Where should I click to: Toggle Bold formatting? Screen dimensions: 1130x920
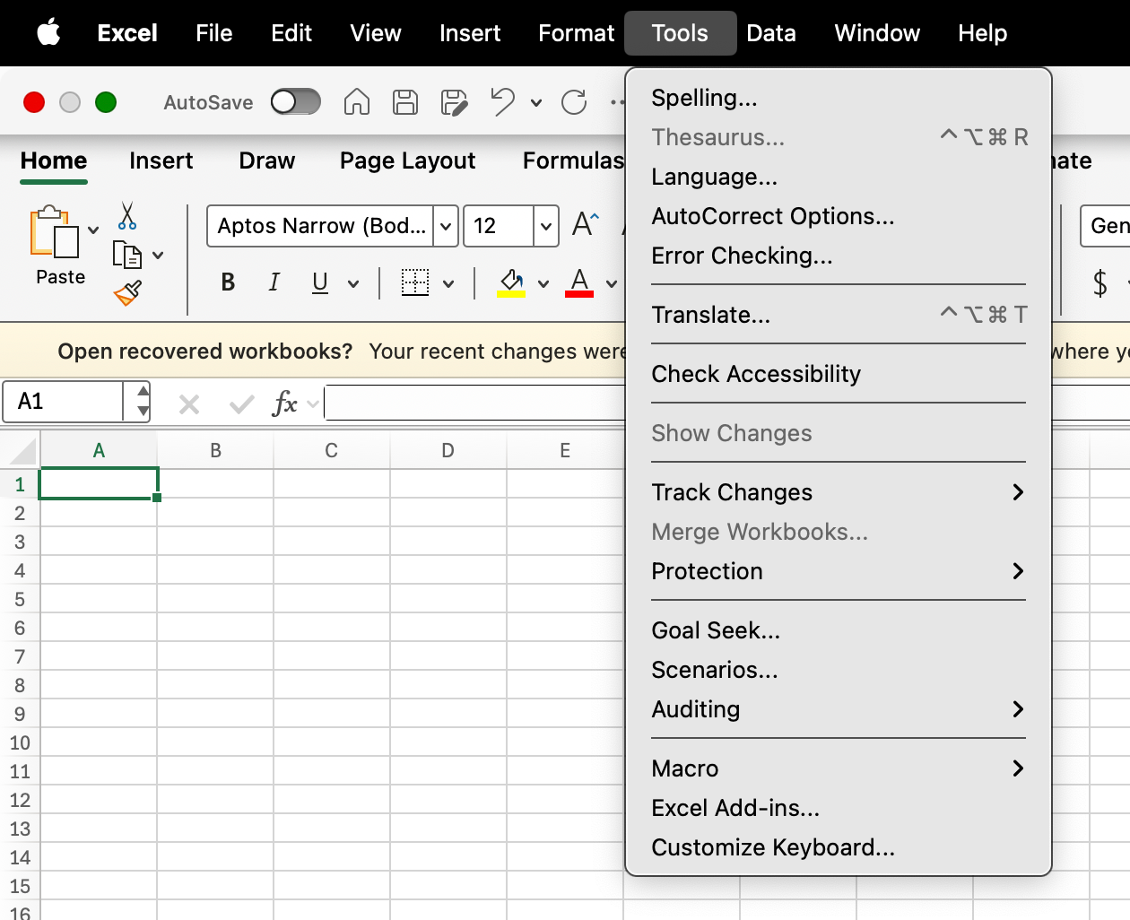pos(227,282)
